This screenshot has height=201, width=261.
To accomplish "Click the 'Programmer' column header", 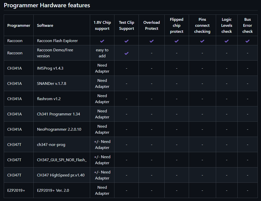I will (x=19, y=25).
